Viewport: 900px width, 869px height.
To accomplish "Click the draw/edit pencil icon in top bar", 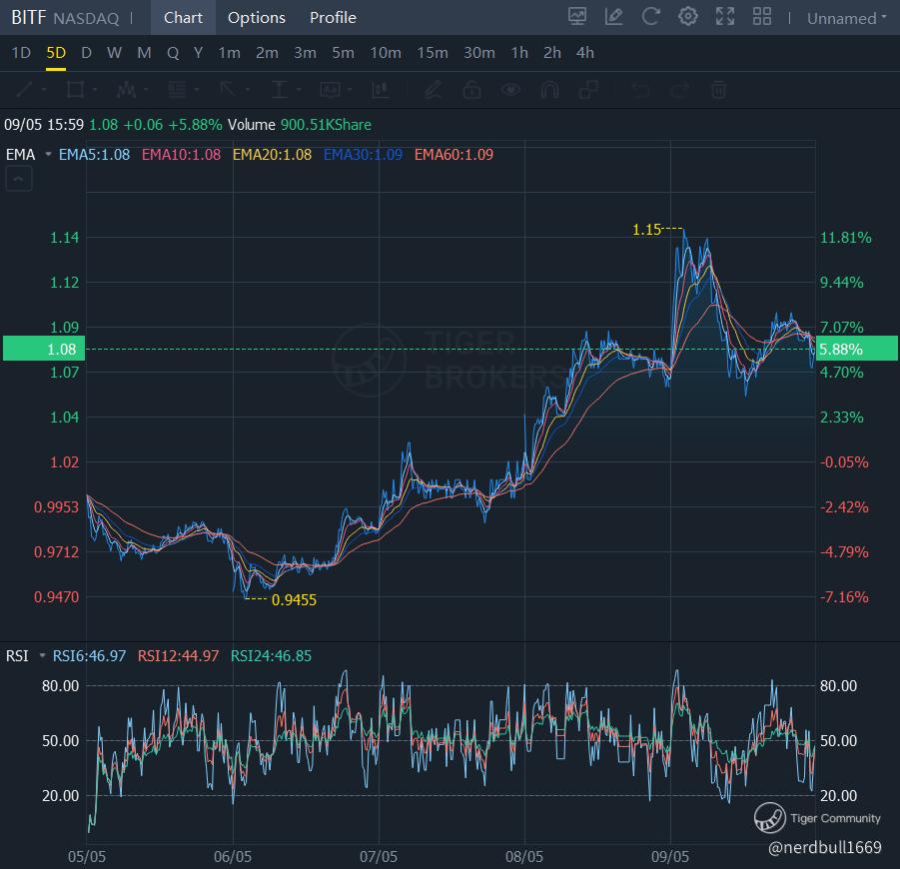I will pyautogui.click(x=613, y=17).
